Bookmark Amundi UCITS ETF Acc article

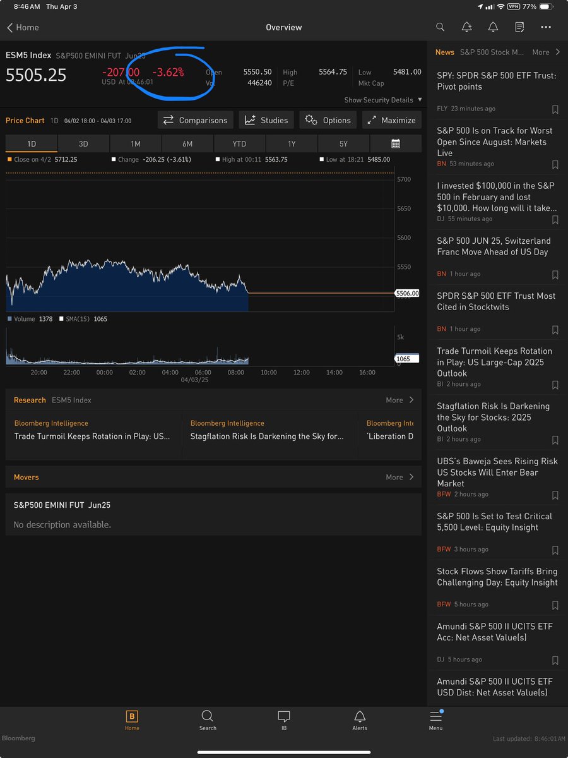point(555,659)
